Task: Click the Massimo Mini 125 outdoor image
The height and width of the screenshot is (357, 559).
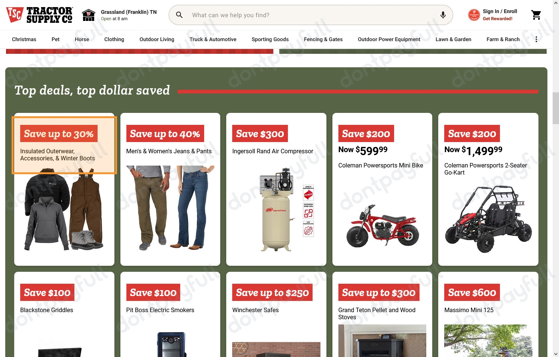Action: [x=488, y=341]
